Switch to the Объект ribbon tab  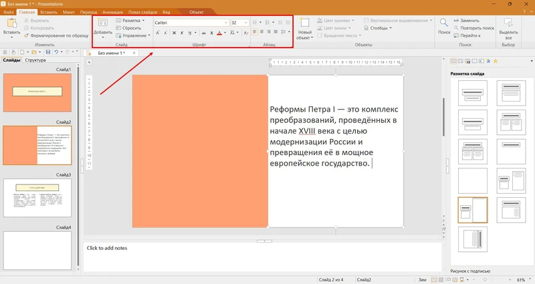[x=197, y=12]
